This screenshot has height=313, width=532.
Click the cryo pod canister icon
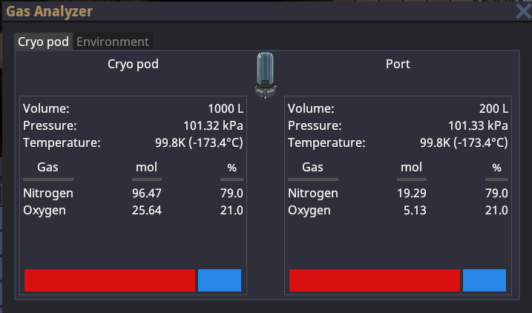265,76
